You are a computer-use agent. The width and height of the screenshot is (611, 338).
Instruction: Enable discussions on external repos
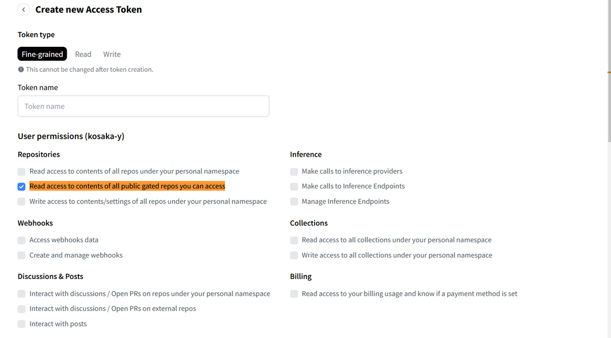[x=21, y=309]
